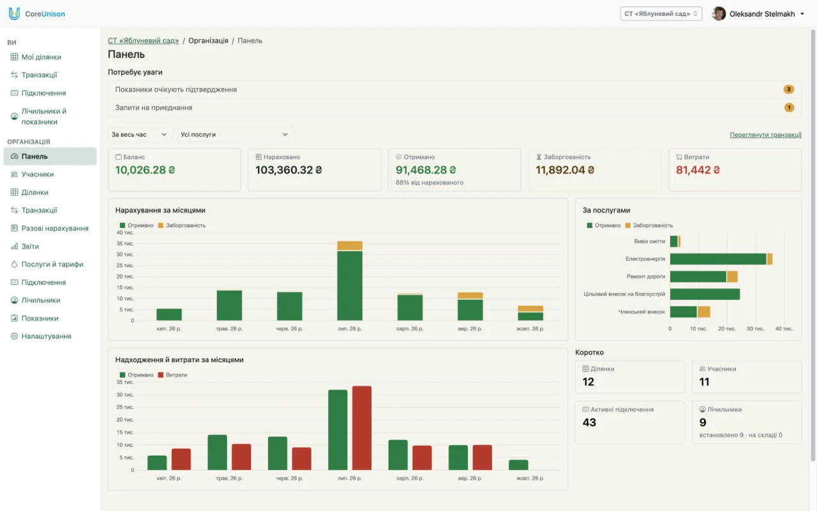Click the Баланс wallet icon
Viewport: 817px width, 511px height.
[118, 156]
